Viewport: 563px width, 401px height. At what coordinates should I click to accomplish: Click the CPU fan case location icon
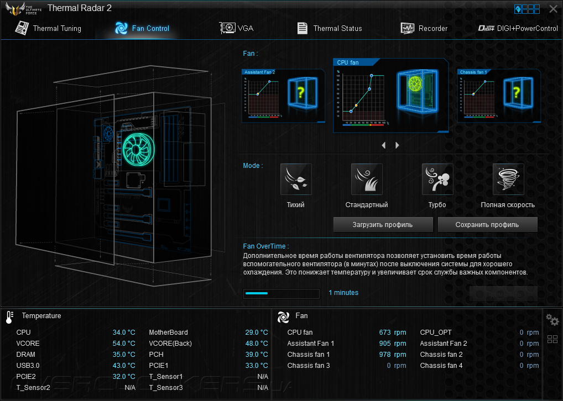pyautogui.click(x=418, y=91)
